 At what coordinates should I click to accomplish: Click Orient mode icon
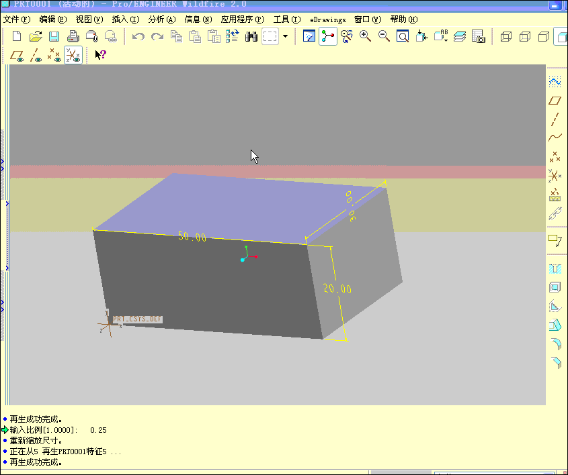(x=347, y=36)
